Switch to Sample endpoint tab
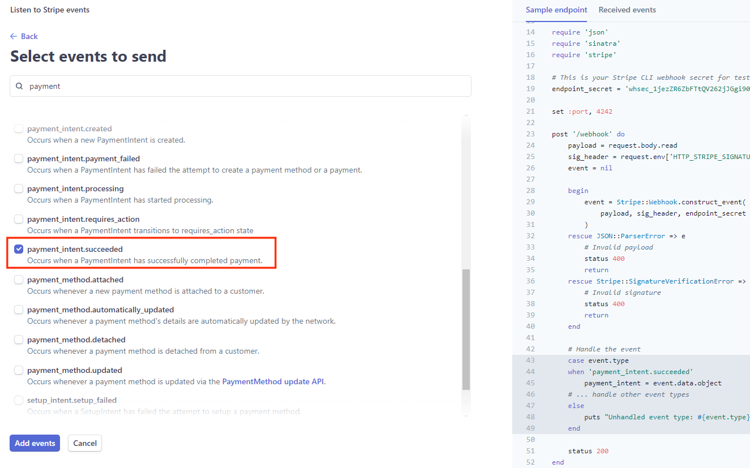Viewport: 750px width, 468px height. (x=556, y=10)
